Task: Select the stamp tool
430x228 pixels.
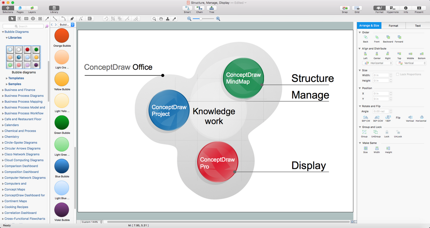Action: [168, 19]
